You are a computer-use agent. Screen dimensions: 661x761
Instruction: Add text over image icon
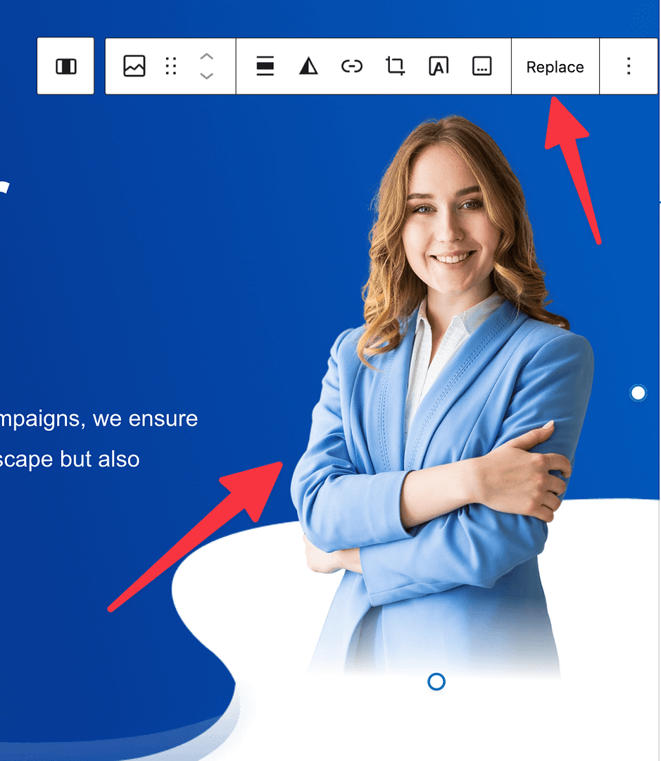pos(439,66)
